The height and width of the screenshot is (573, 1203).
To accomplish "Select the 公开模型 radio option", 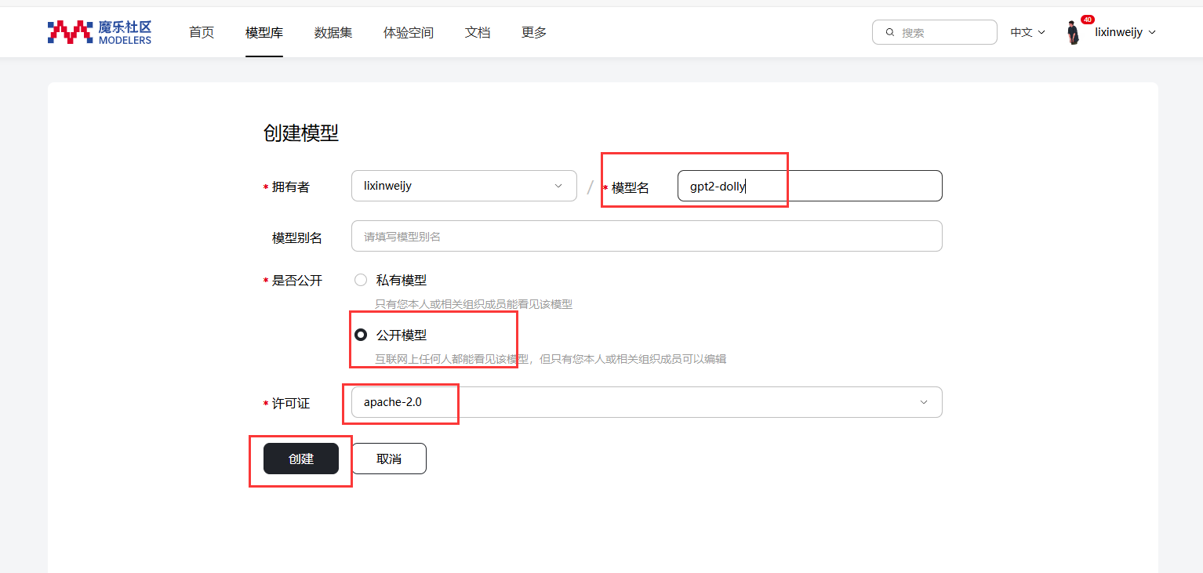I will 361,335.
